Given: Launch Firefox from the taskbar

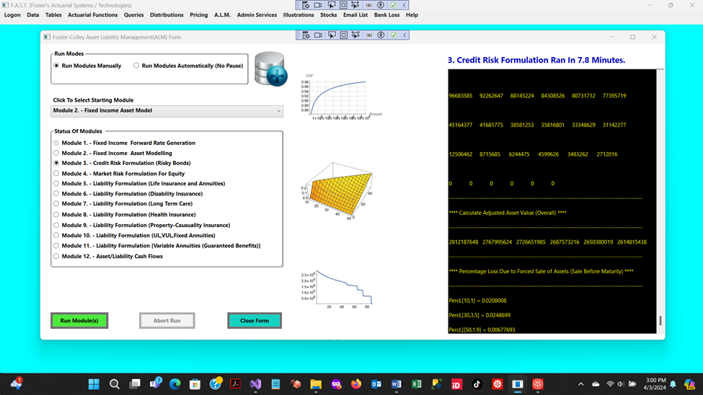Looking at the screenshot, I should pyautogui.click(x=356, y=384).
